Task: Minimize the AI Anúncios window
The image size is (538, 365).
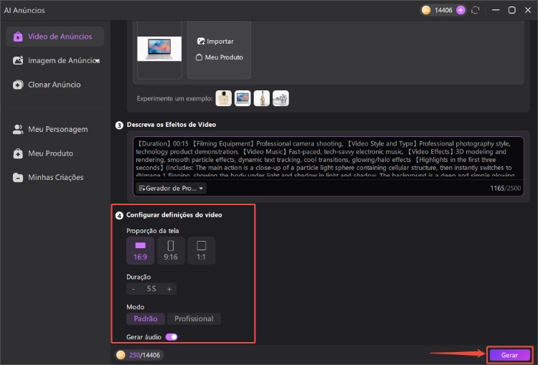Action: pos(496,10)
